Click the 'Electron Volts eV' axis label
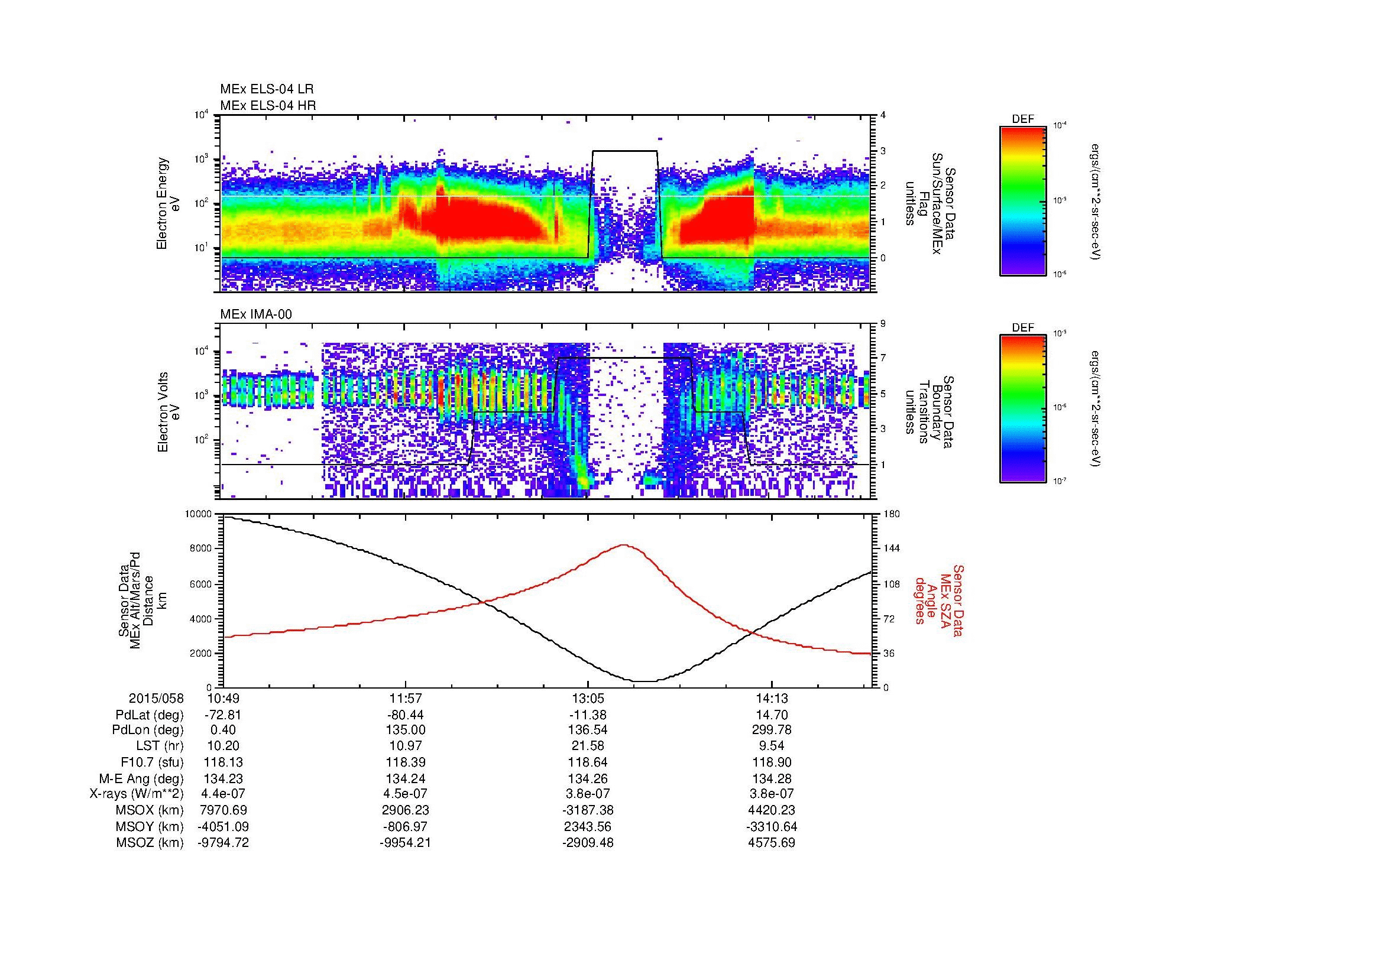The width and height of the screenshot is (1383, 977). click(169, 413)
